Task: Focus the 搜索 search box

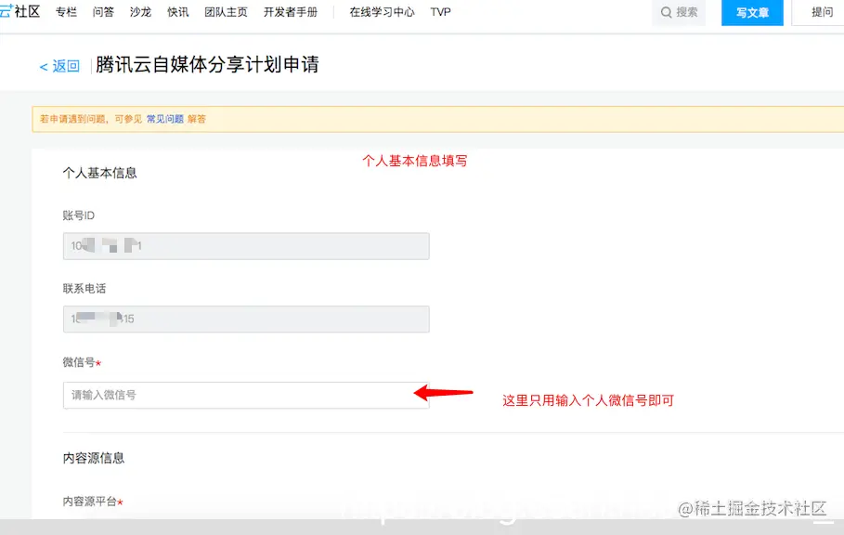Action: [679, 12]
